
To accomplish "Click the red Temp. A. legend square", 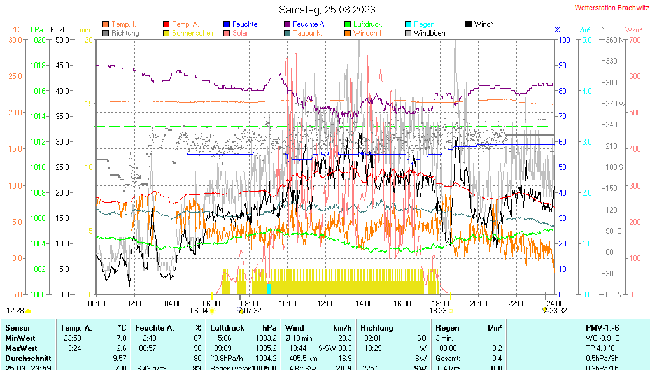I will (x=167, y=24).
